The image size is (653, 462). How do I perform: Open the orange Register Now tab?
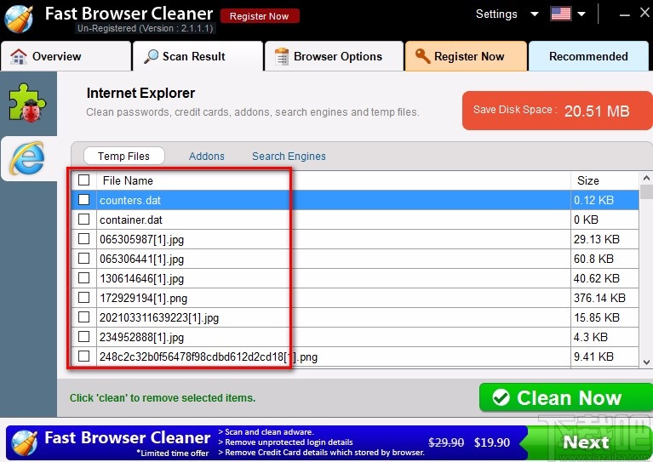[466, 56]
